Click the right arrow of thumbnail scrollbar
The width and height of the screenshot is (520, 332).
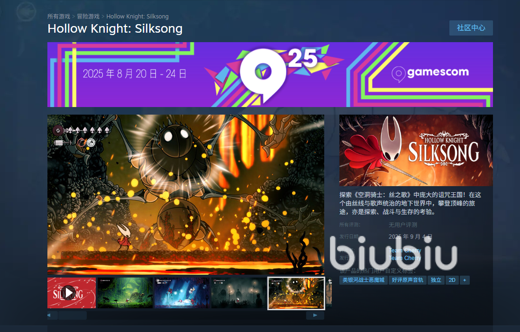(315, 315)
